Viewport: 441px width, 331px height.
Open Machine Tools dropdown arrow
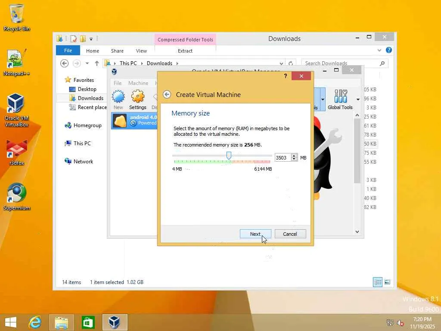coord(323,100)
